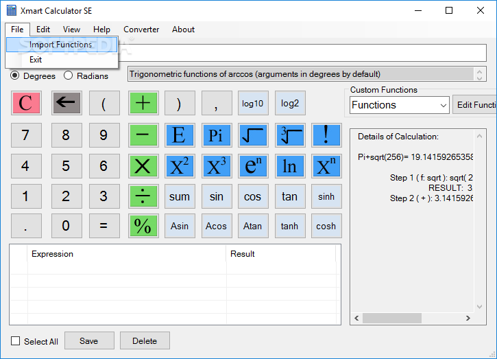Click the cube root button

[x=290, y=135]
